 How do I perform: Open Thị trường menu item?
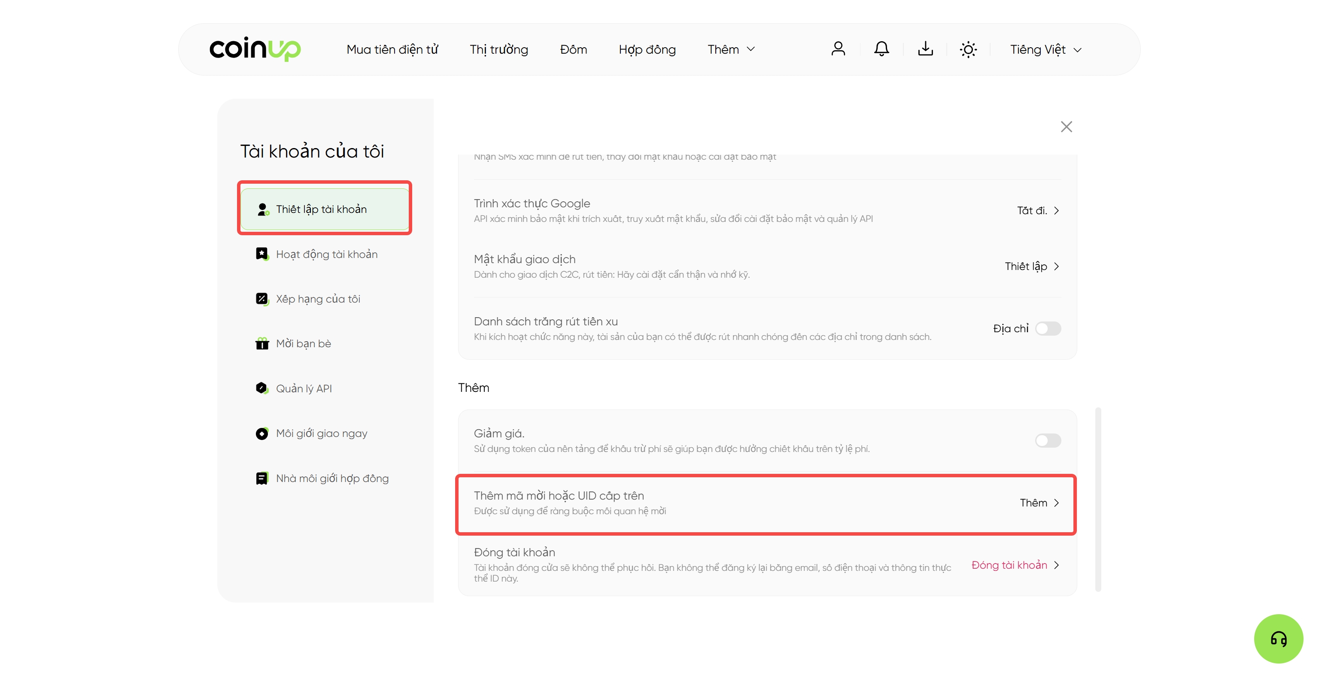tap(499, 50)
